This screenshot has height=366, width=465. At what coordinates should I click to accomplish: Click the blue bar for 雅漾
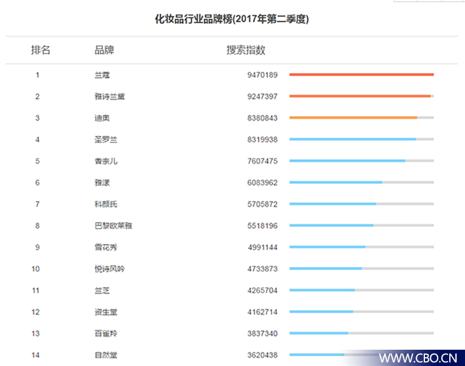[336, 182]
